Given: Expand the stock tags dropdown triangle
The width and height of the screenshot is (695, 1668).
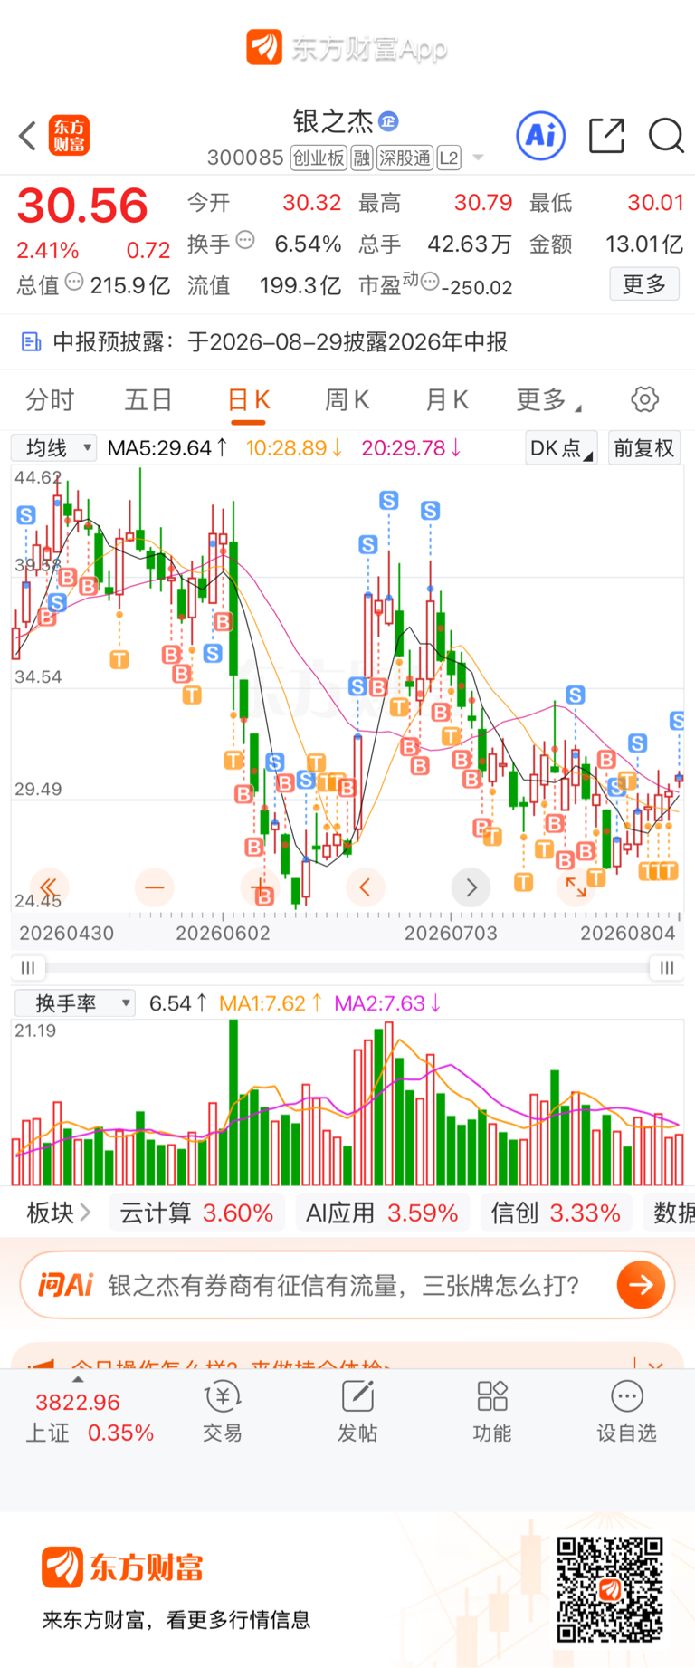Looking at the screenshot, I should (x=479, y=158).
